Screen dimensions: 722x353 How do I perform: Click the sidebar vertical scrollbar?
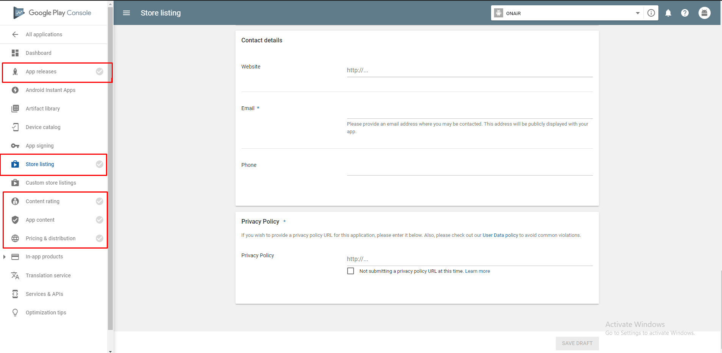tap(110, 168)
